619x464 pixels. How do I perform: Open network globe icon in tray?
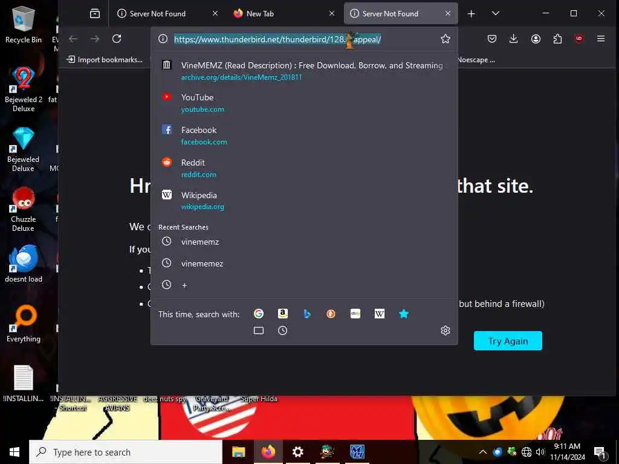pos(527,452)
